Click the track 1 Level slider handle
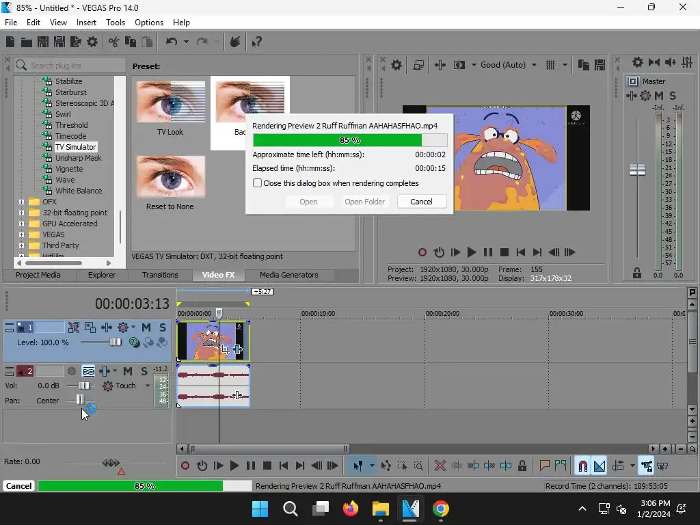Viewport: 700px width, 525px height. 116,342
